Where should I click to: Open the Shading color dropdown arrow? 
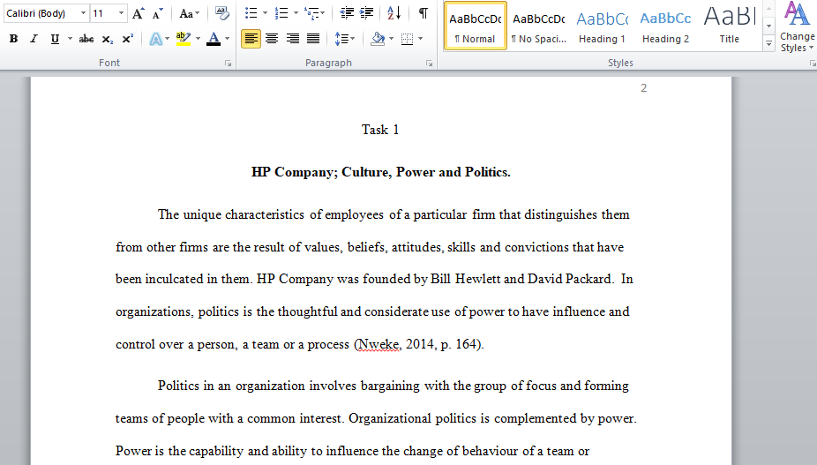[392, 39]
